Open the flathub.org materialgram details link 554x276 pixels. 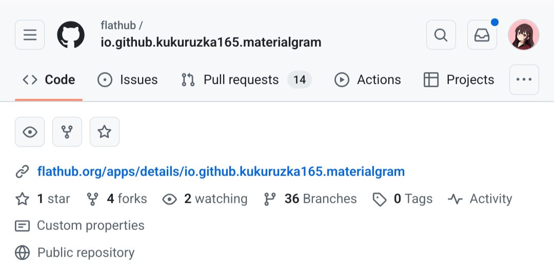[221, 171]
